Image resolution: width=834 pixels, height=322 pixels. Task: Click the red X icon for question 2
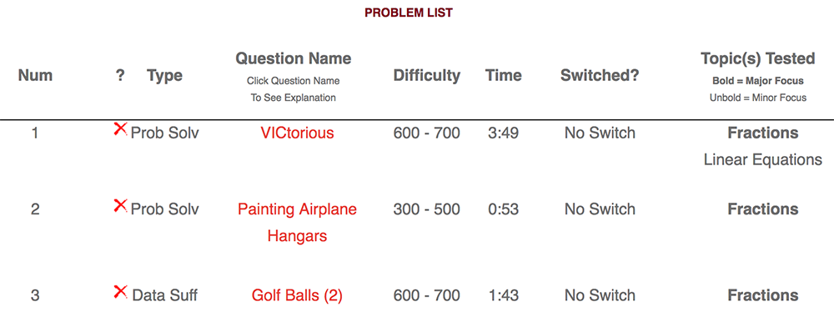click(121, 205)
